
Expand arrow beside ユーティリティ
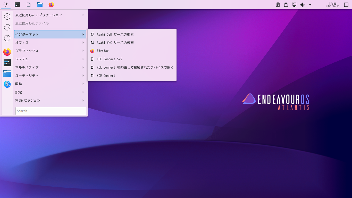pos(83,76)
